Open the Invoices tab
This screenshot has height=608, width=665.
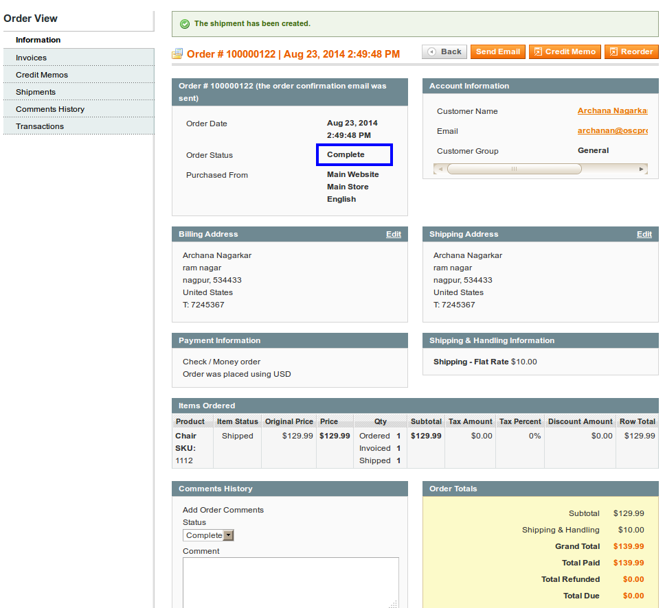(x=32, y=58)
